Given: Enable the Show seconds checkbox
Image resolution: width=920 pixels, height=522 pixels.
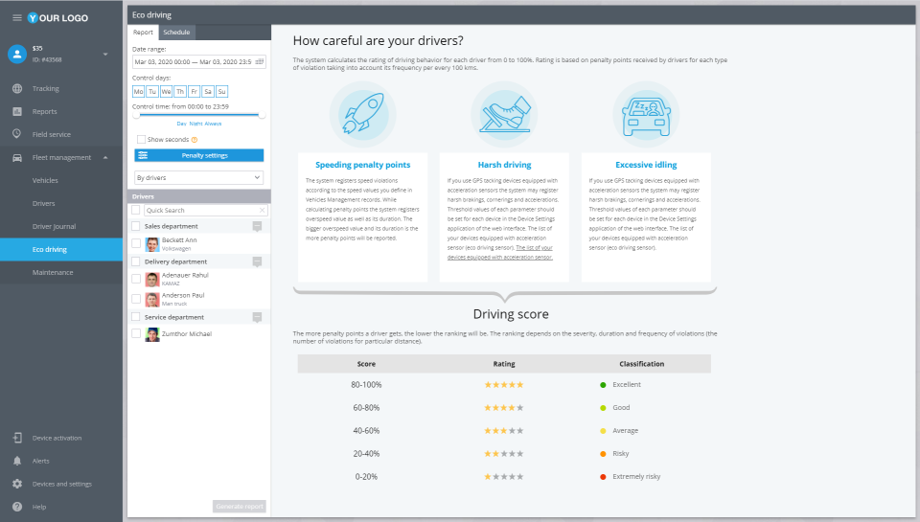Looking at the screenshot, I should (x=141, y=140).
